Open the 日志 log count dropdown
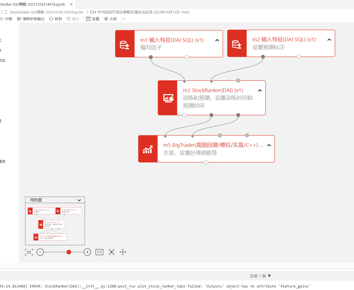The width and height of the screenshot is (354, 290). click(260, 276)
